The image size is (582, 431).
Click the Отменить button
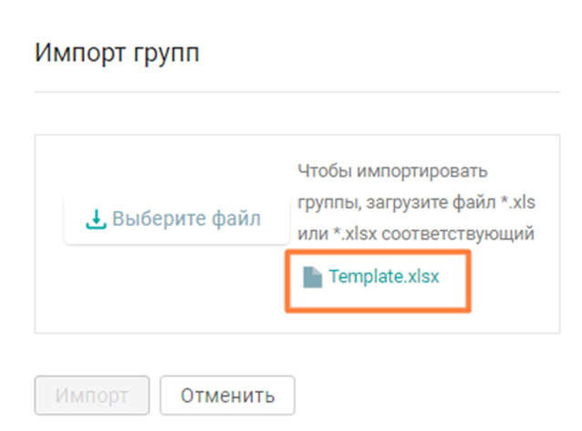(x=227, y=395)
